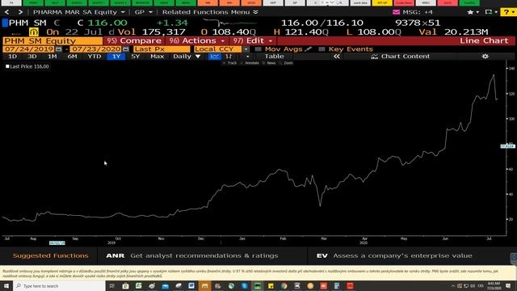517x291 pixels.
Task: Click the taskbar clock and date
Action: click(x=494, y=285)
